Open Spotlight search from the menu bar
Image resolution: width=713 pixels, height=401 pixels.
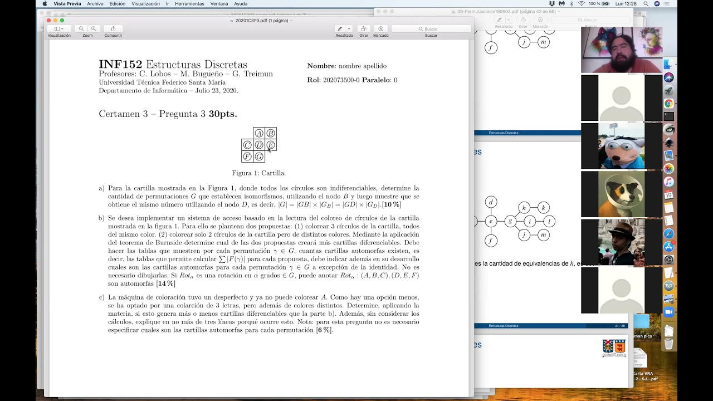click(647, 3)
